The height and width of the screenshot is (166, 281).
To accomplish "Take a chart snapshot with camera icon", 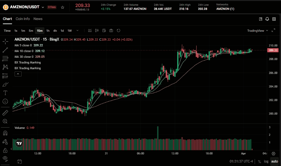I will (x=111, y=31).
